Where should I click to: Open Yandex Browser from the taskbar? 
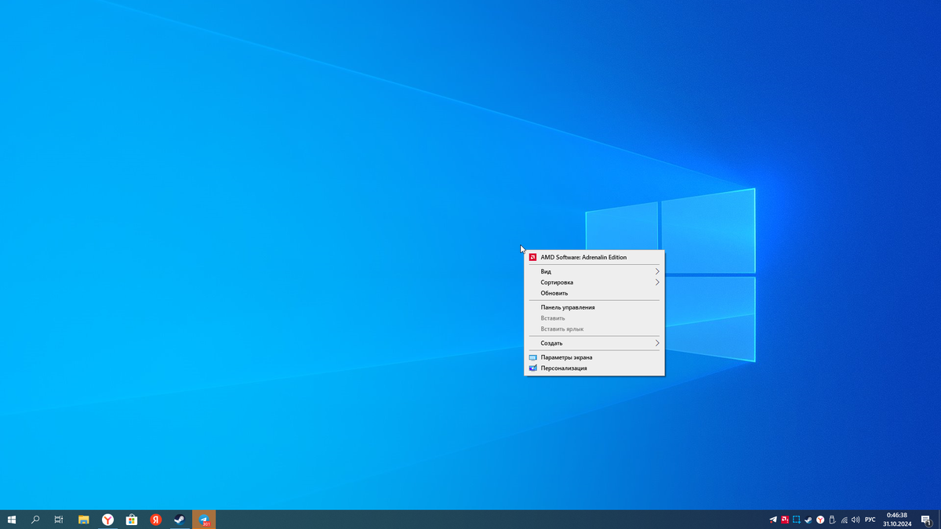click(x=107, y=520)
